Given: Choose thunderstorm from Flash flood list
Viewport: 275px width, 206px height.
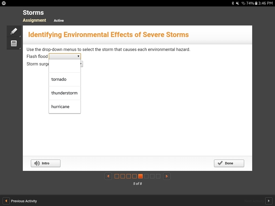Looking at the screenshot, I should (x=65, y=93).
